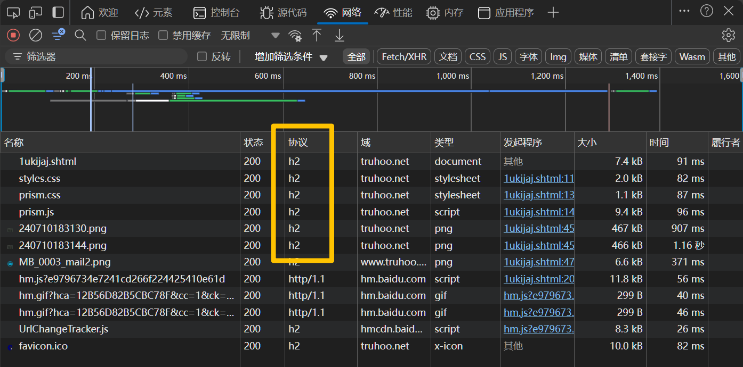Click the import HAR upload arrow

coord(317,36)
